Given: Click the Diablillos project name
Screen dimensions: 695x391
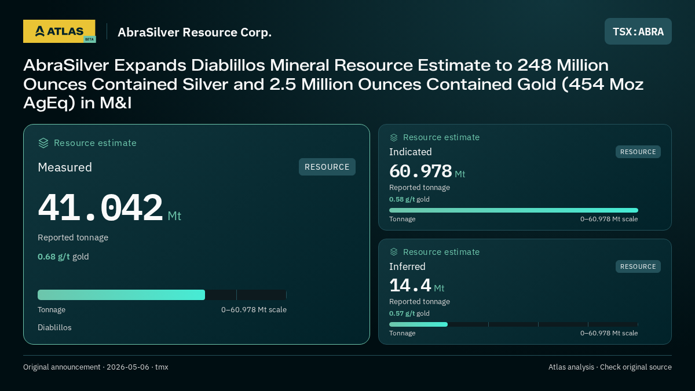Looking at the screenshot, I should point(54,327).
